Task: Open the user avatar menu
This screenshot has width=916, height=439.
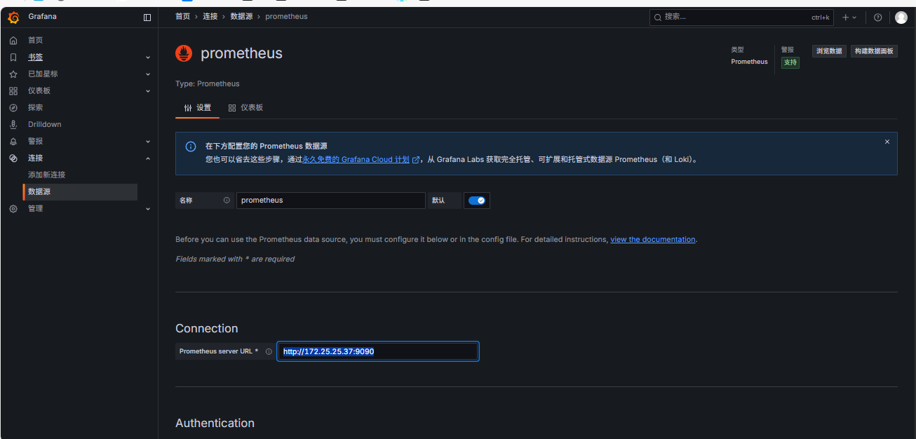Action: [x=901, y=17]
